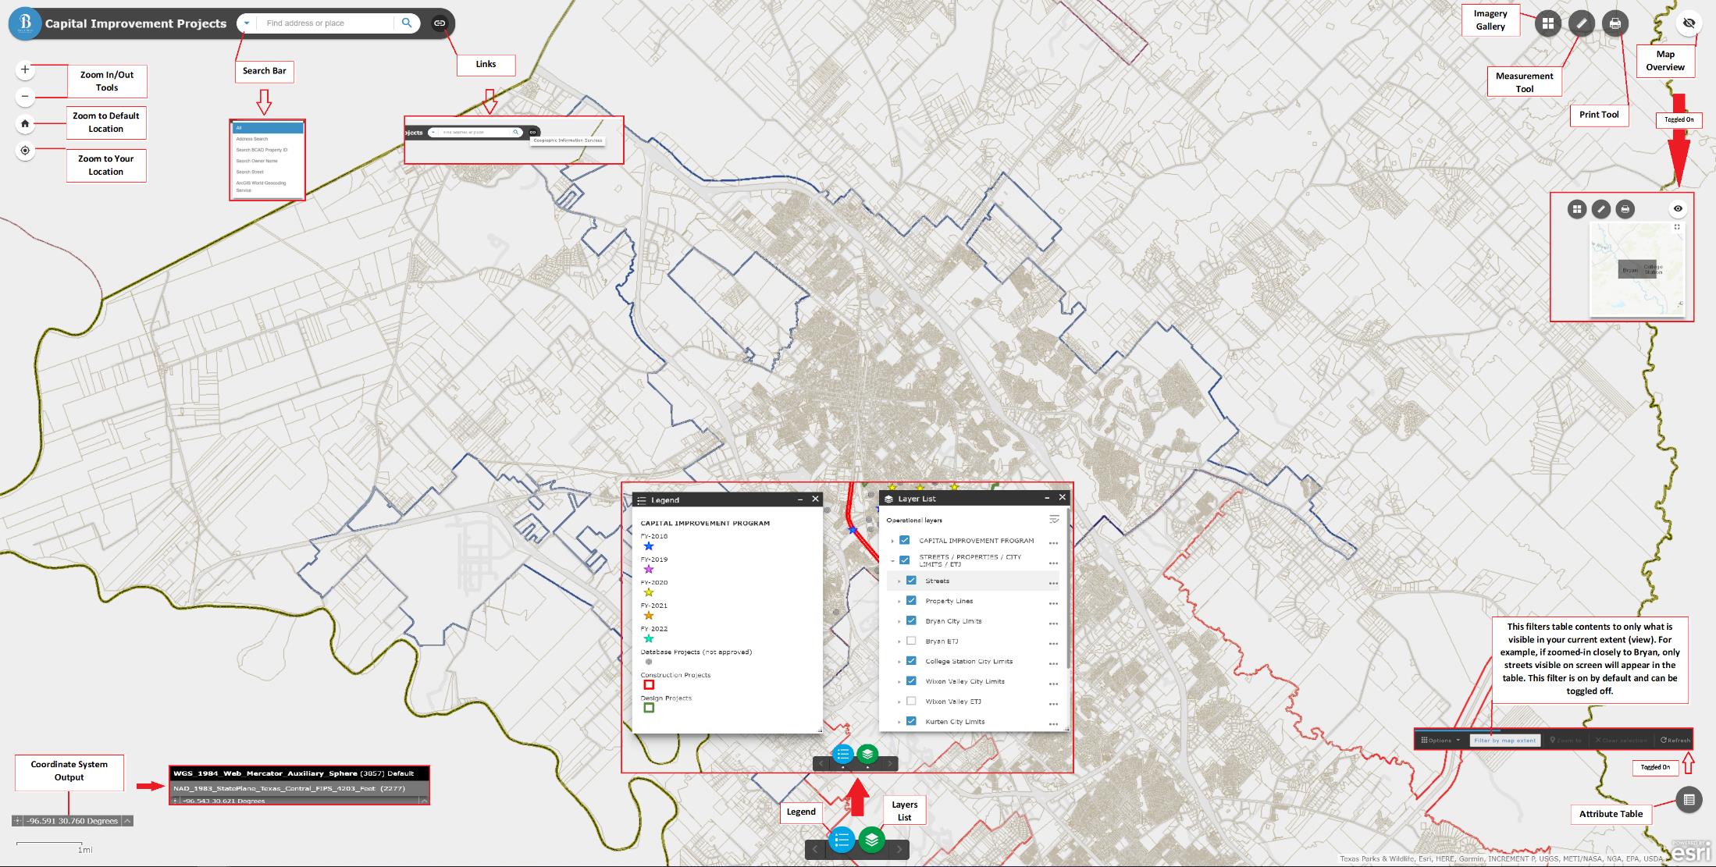Open the chain links icon beside search

(440, 23)
